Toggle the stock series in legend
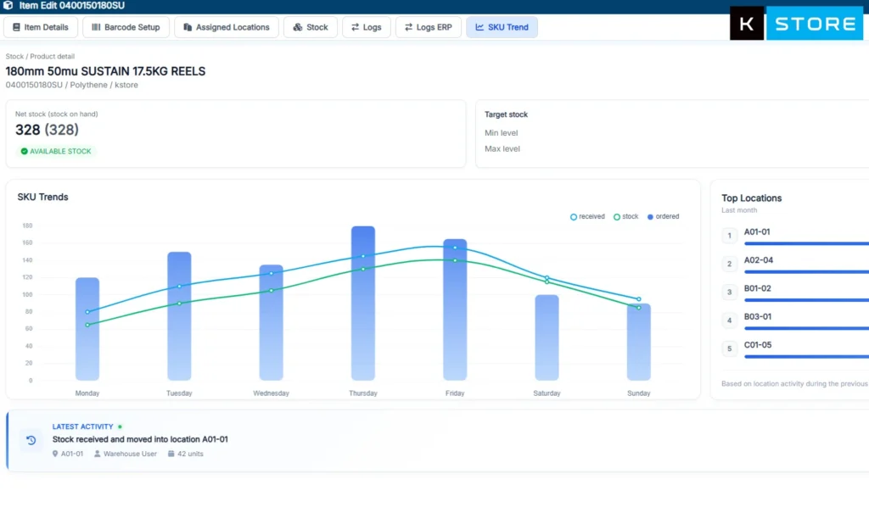Viewport: 869px width, 524px height. click(x=625, y=216)
